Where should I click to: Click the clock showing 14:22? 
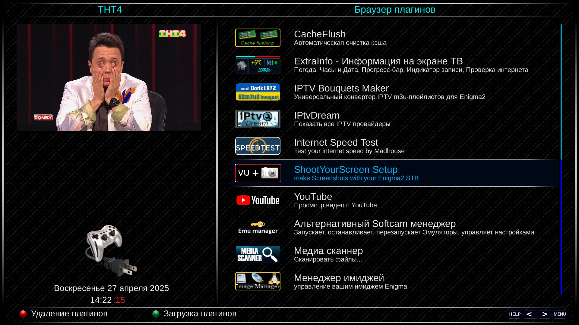point(101,300)
